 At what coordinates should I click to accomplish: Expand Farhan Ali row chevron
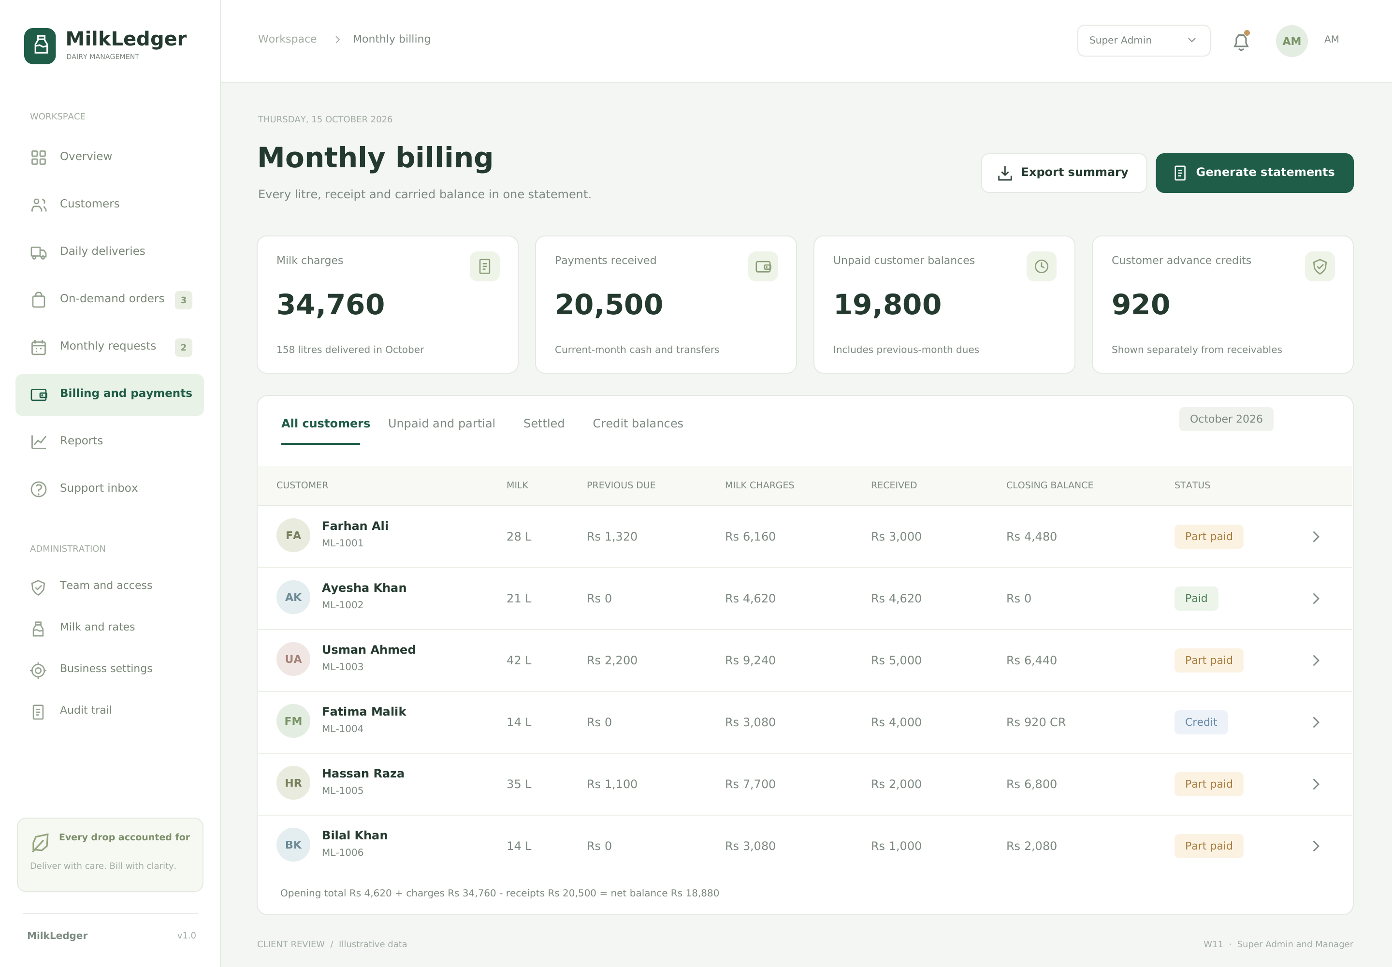click(1316, 536)
